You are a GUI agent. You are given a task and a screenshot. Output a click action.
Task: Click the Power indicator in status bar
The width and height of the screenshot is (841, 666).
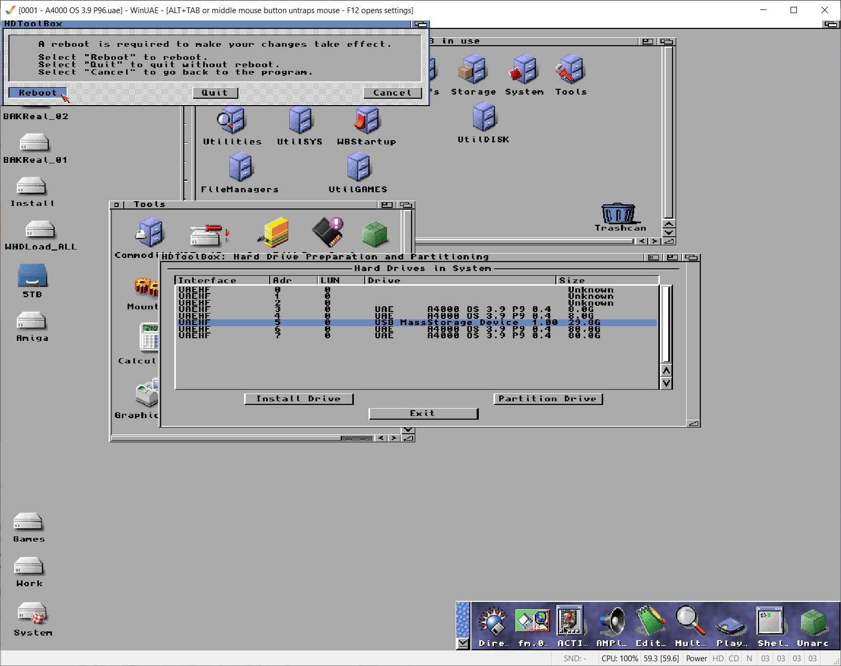pyautogui.click(x=697, y=659)
